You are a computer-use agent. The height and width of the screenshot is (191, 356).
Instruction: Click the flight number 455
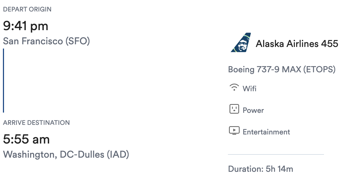coord(330,43)
